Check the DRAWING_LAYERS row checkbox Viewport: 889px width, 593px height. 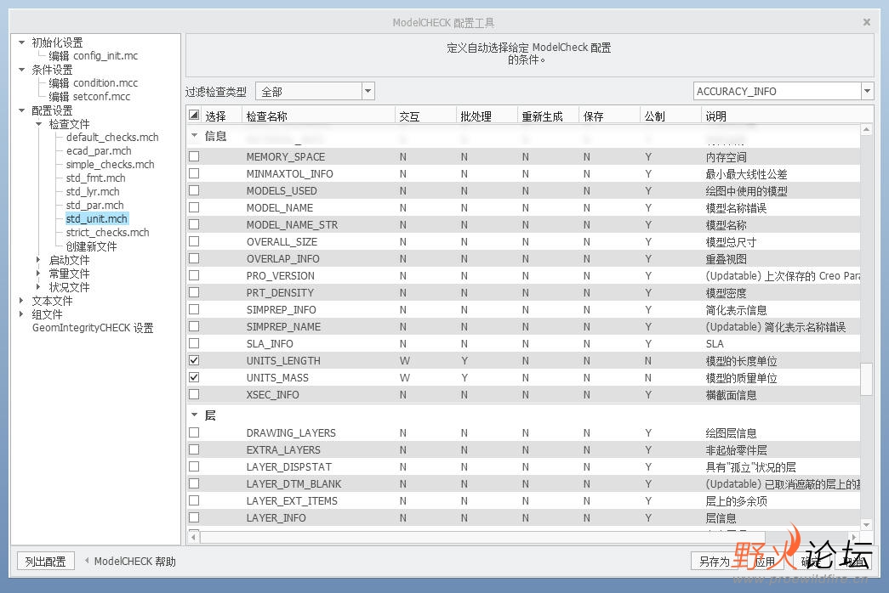pos(194,432)
